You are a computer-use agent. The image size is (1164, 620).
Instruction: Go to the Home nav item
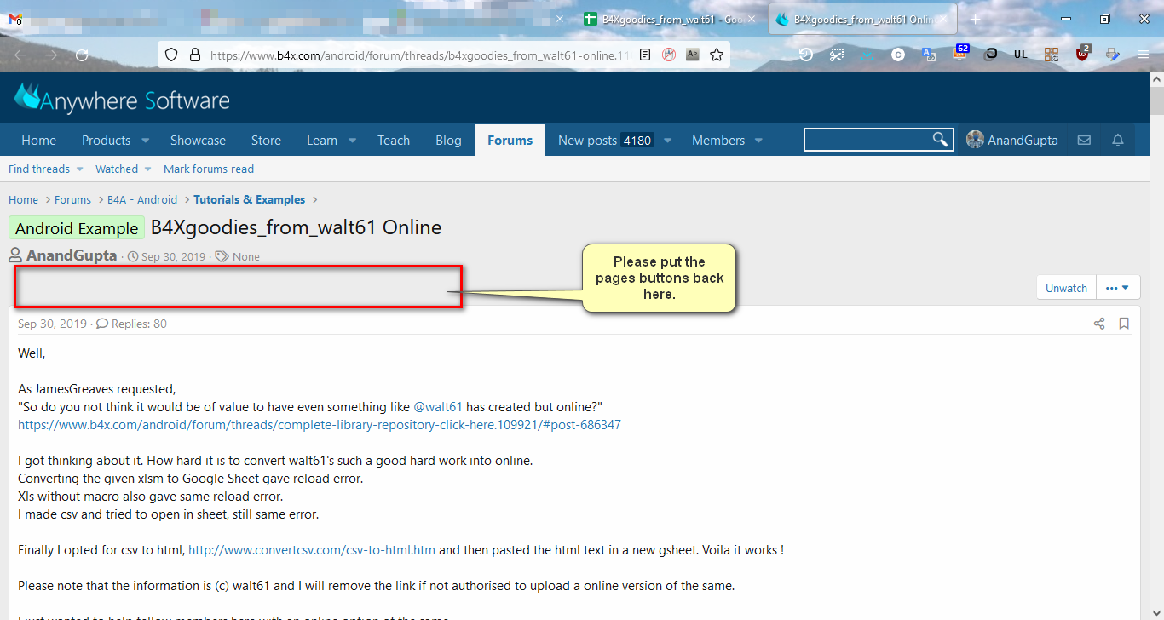[x=39, y=141]
